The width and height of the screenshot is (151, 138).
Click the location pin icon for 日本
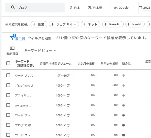click(x=71, y=8)
